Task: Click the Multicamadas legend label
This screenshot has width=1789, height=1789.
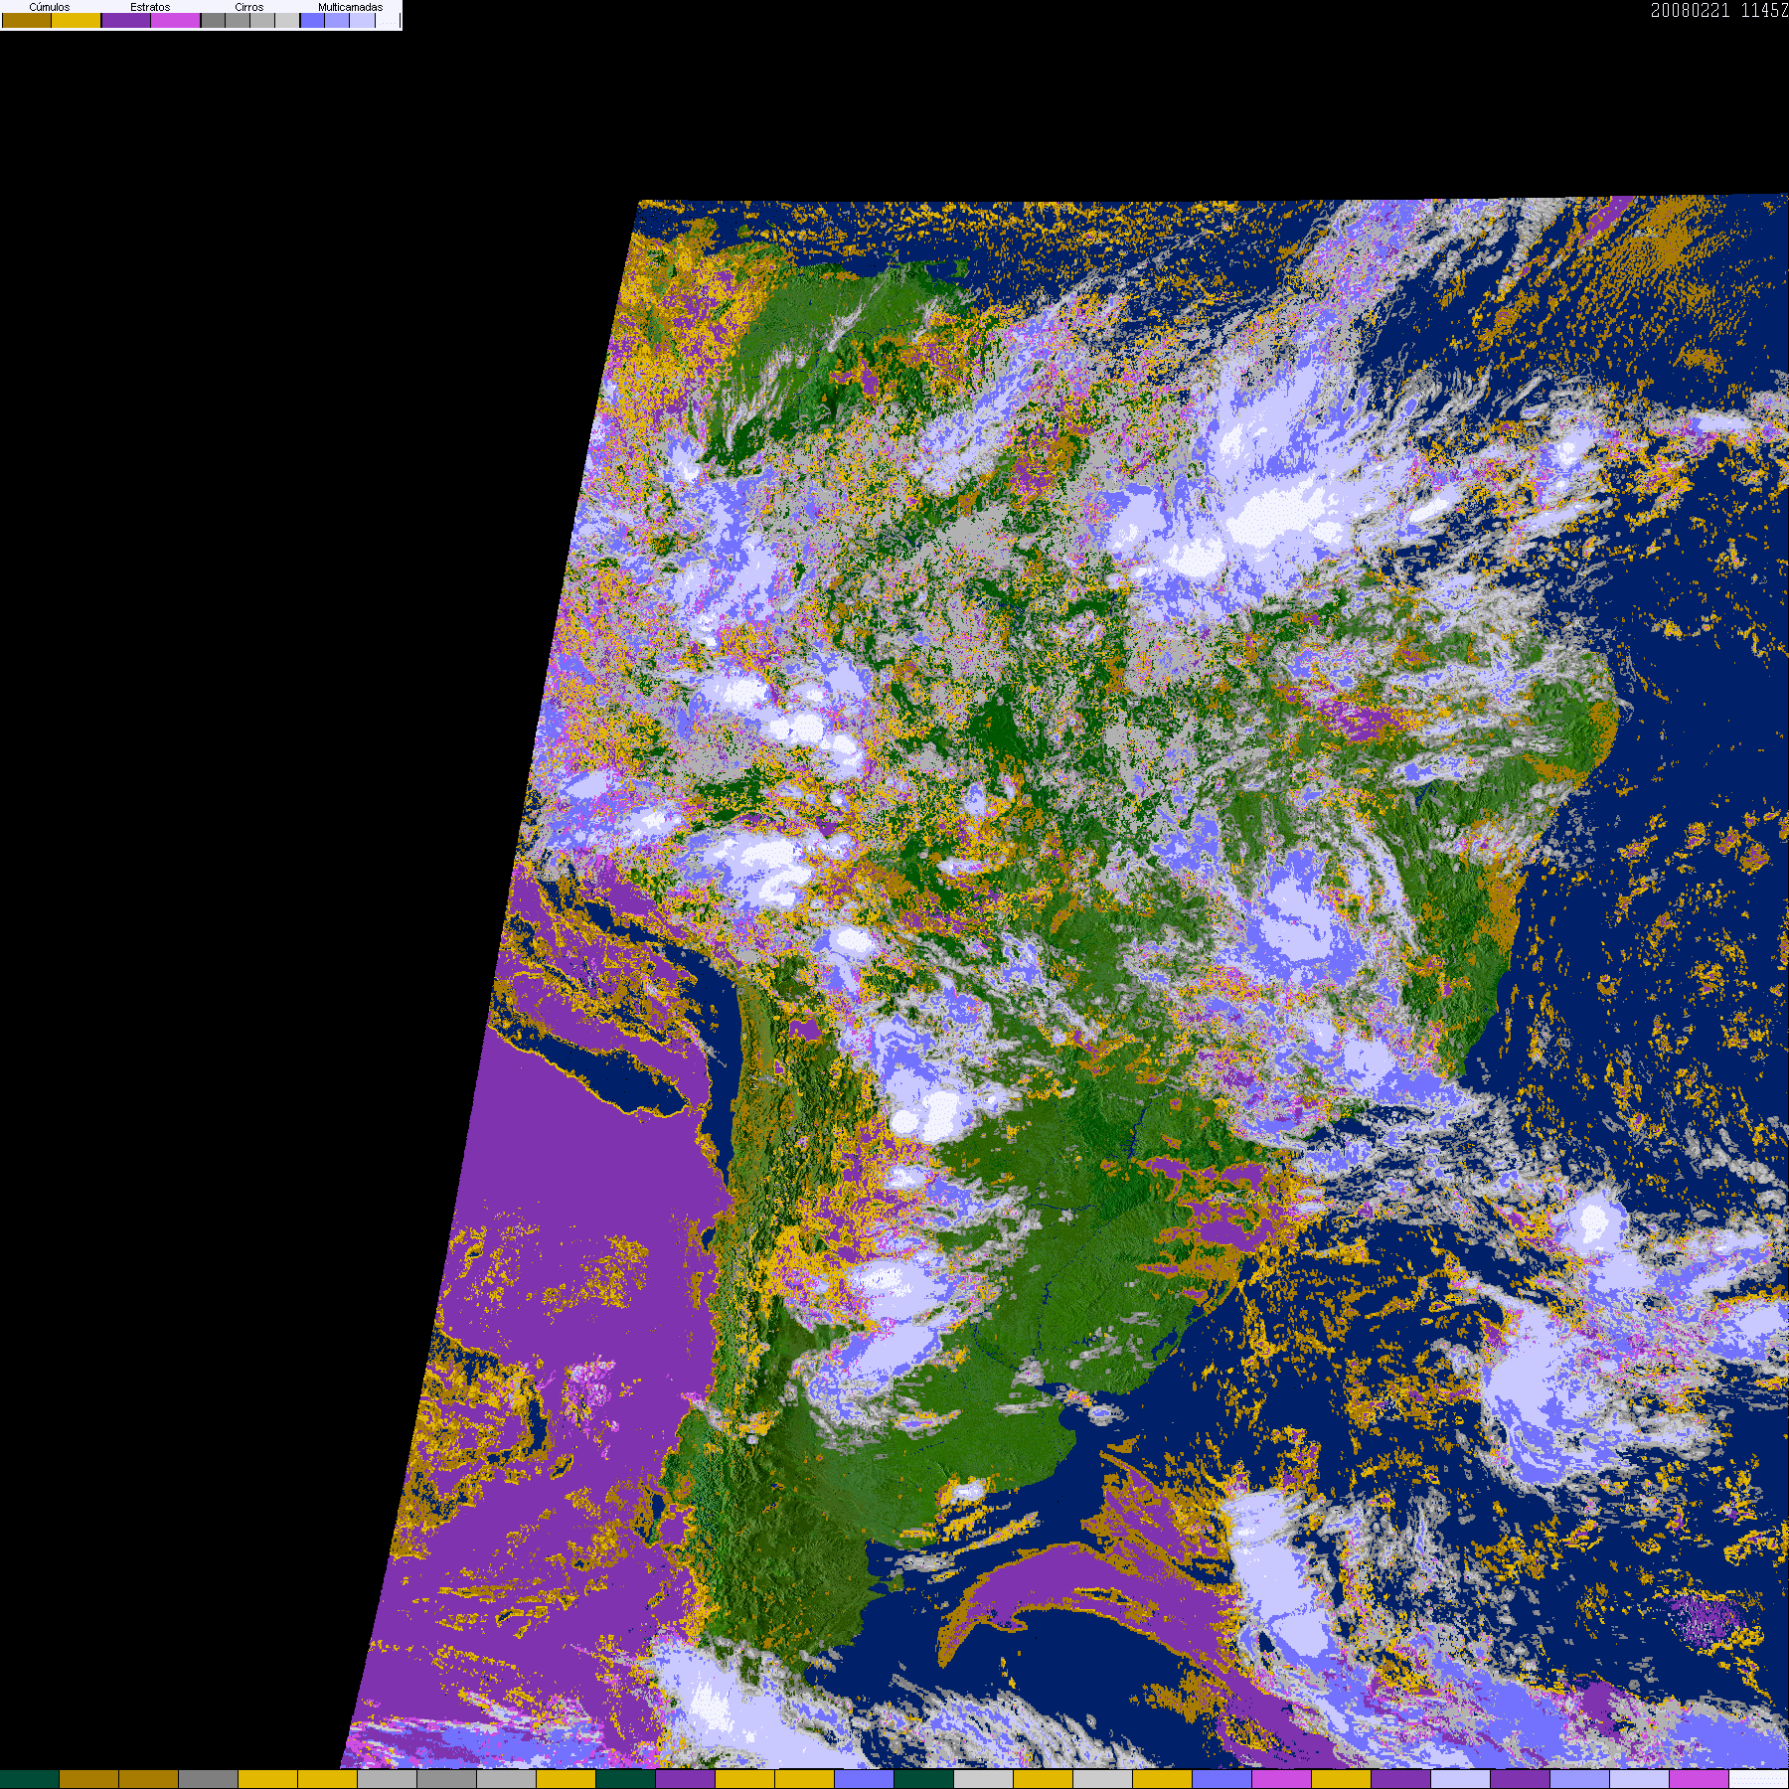Action: pos(350,7)
